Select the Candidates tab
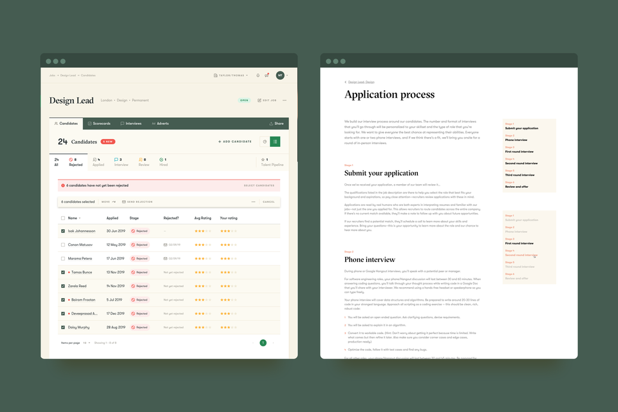 (x=66, y=124)
